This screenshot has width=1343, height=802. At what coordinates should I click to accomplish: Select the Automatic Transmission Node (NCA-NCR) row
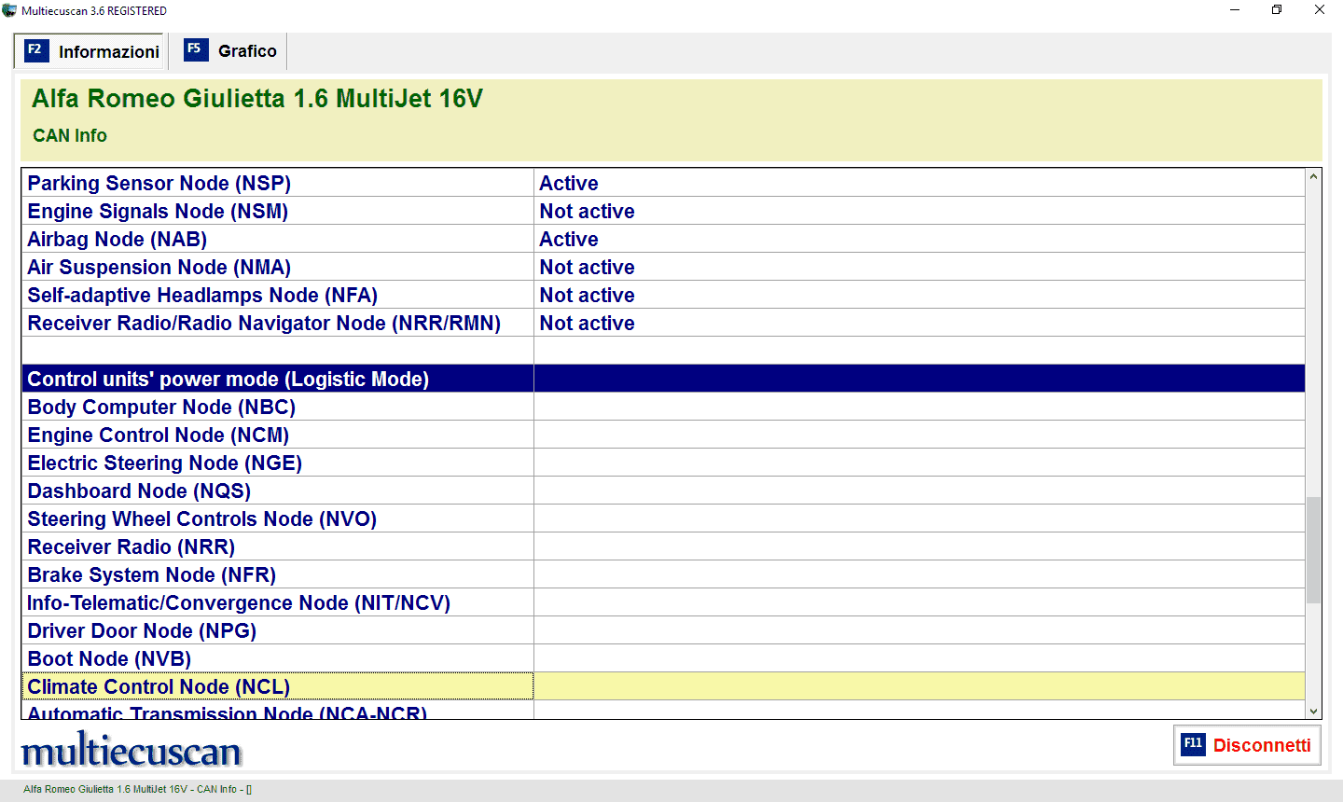[x=663, y=711]
